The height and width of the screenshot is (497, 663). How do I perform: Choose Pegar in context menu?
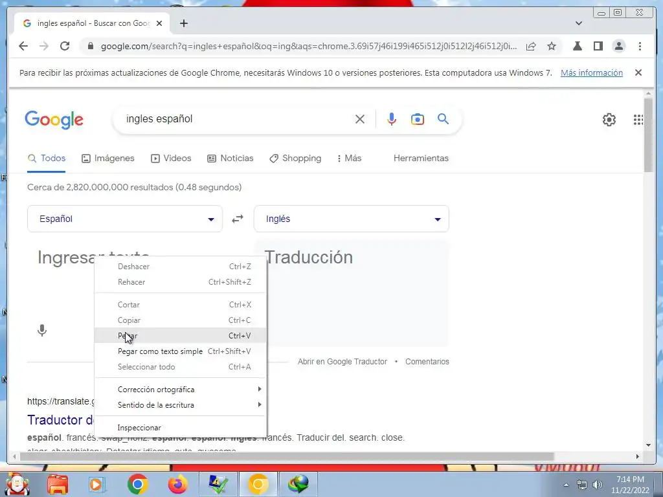click(x=181, y=336)
